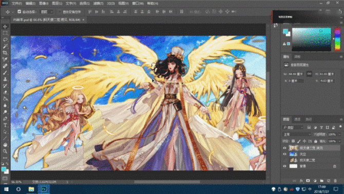Open the 编辑(E) menu
This screenshot has height=194, width=344.
[x=30, y=4]
